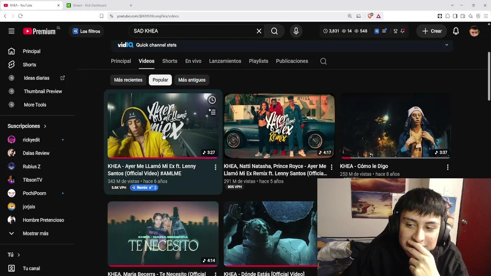Open the Ayer Me Llamó Mi Ex Remix thumbnail
Viewport: 491px width, 276px height.
coord(279,126)
